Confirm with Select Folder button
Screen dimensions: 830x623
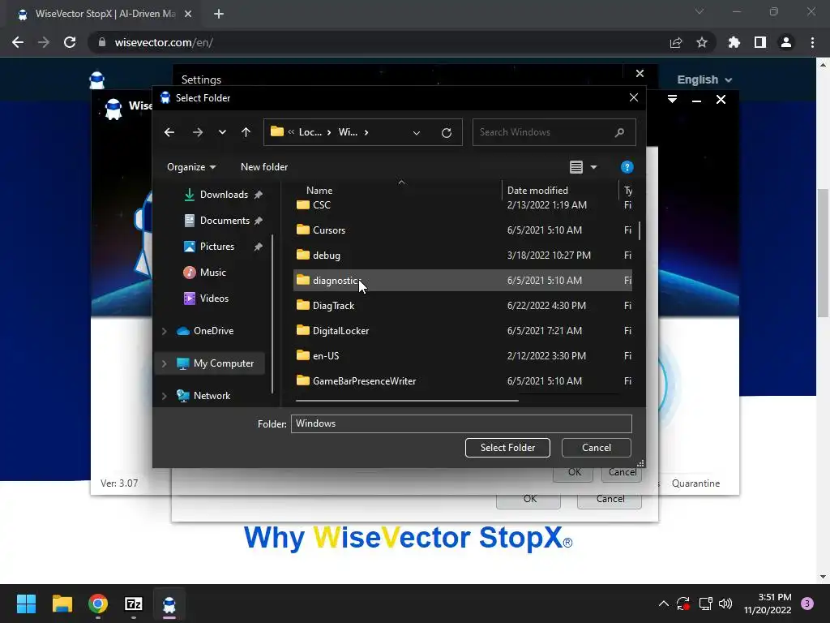(507, 448)
